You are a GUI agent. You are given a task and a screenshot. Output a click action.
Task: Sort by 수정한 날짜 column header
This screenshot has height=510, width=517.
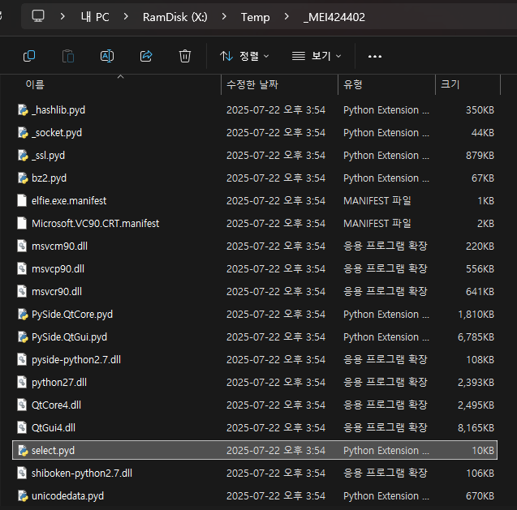click(252, 84)
